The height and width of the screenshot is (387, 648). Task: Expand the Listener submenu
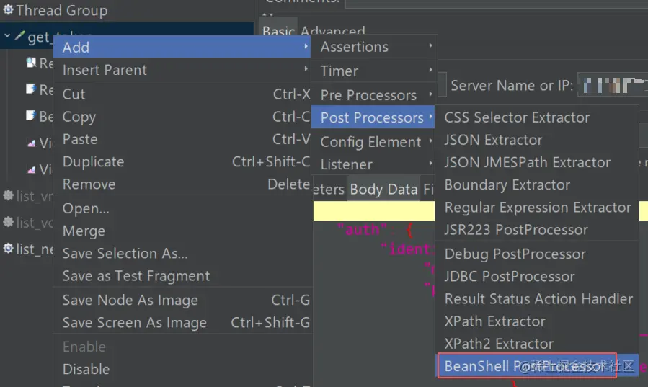tap(373, 164)
